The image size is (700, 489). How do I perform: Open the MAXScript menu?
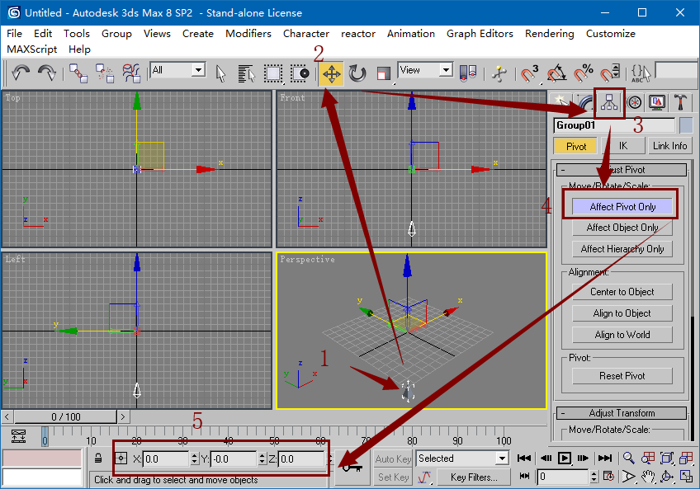pos(31,49)
